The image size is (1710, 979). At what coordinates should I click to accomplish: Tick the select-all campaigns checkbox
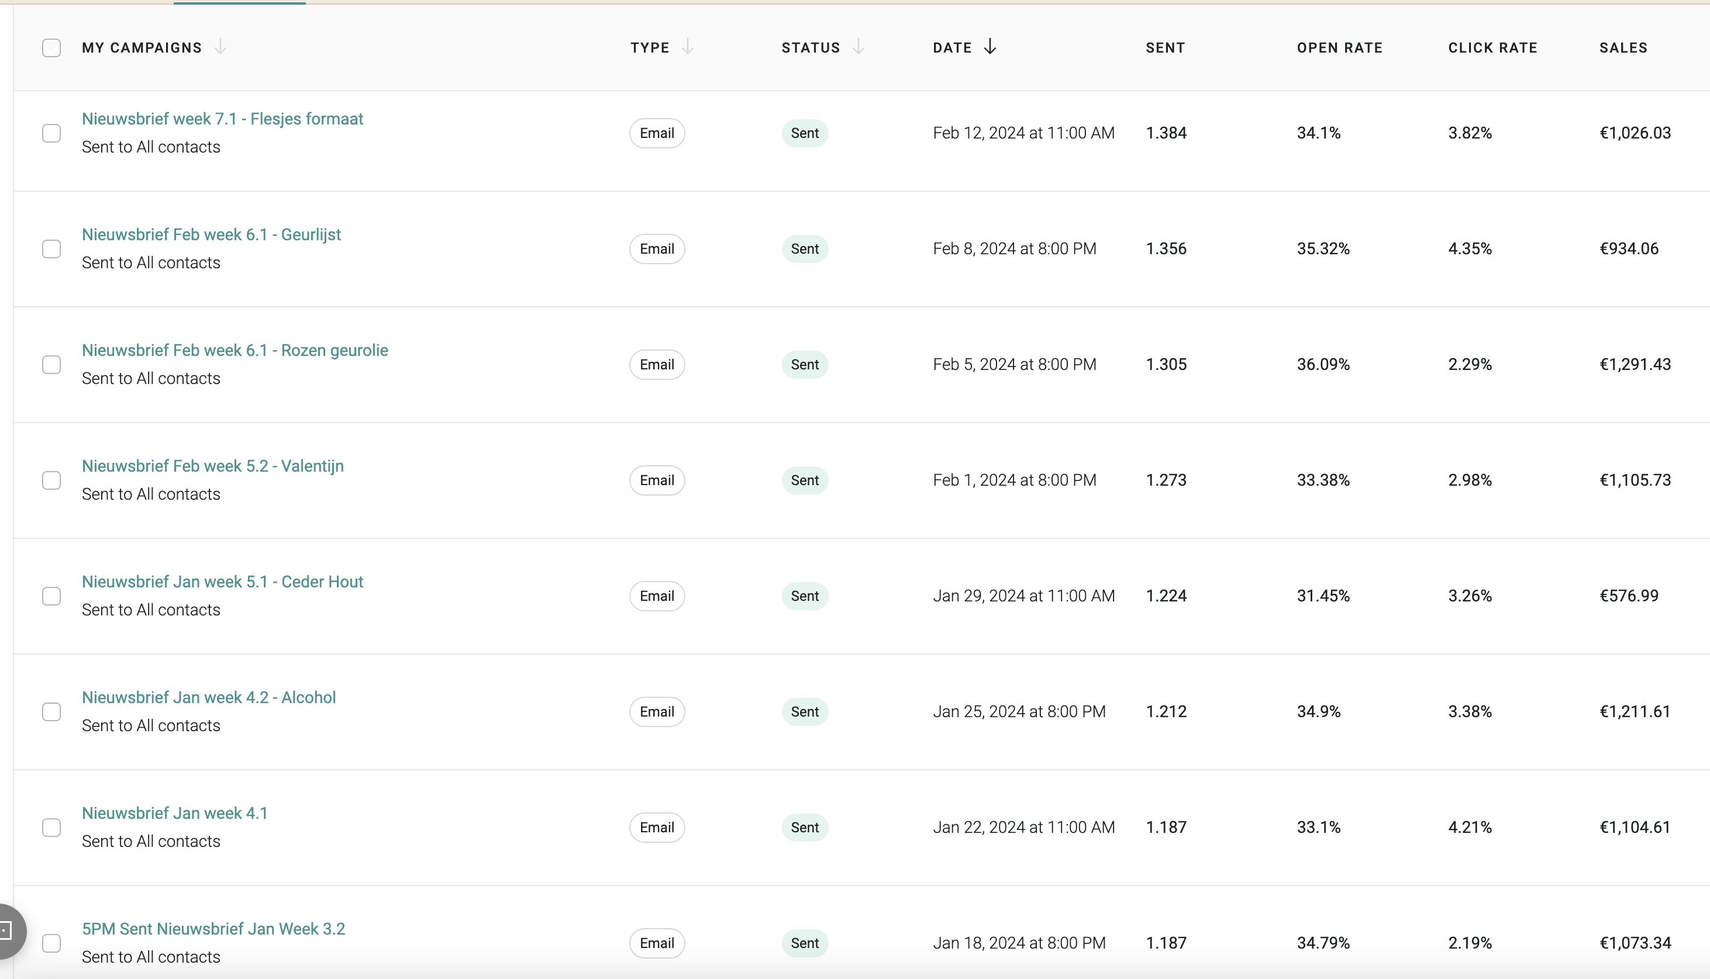point(52,48)
